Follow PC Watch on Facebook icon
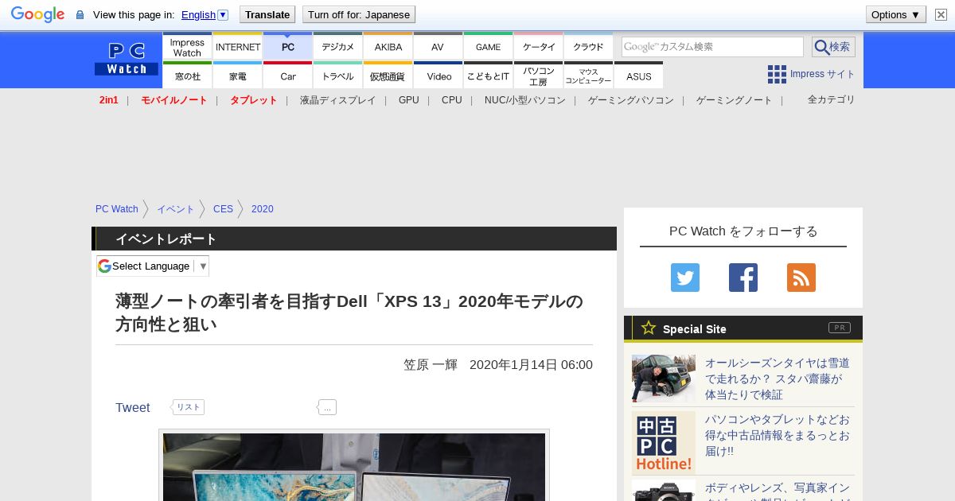 click(743, 278)
